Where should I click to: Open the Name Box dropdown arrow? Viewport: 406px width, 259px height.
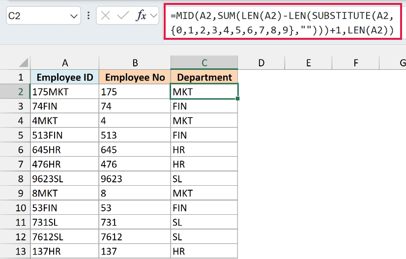coord(74,16)
